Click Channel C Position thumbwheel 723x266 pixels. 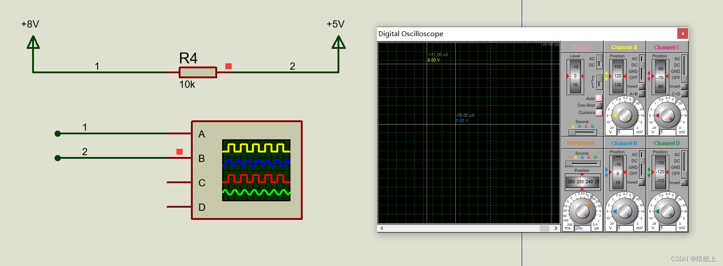[x=661, y=76]
